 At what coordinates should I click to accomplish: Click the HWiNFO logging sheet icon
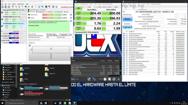click(109, 79)
